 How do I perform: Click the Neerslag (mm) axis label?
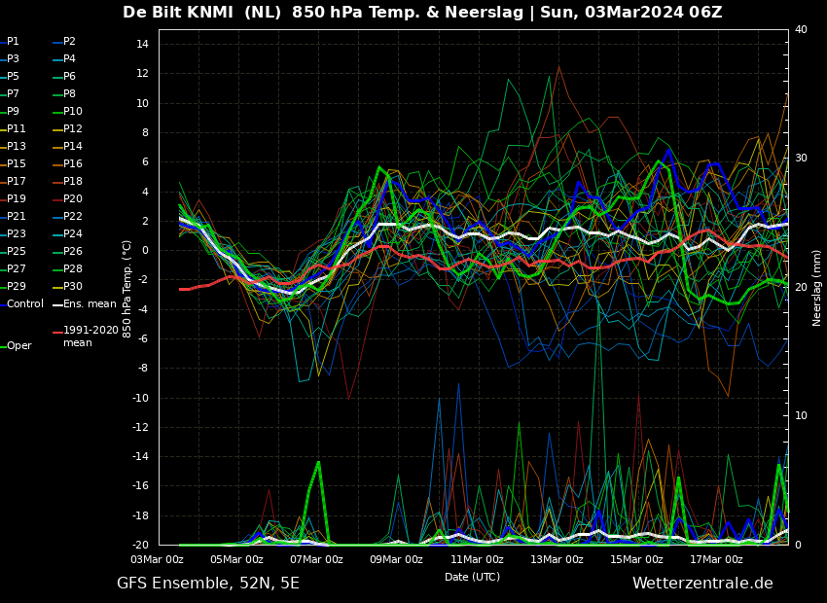(816, 288)
